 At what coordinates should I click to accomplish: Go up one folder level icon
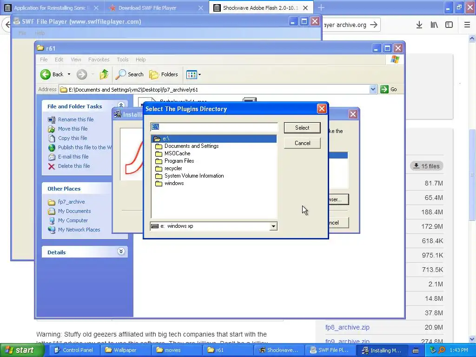point(104,74)
